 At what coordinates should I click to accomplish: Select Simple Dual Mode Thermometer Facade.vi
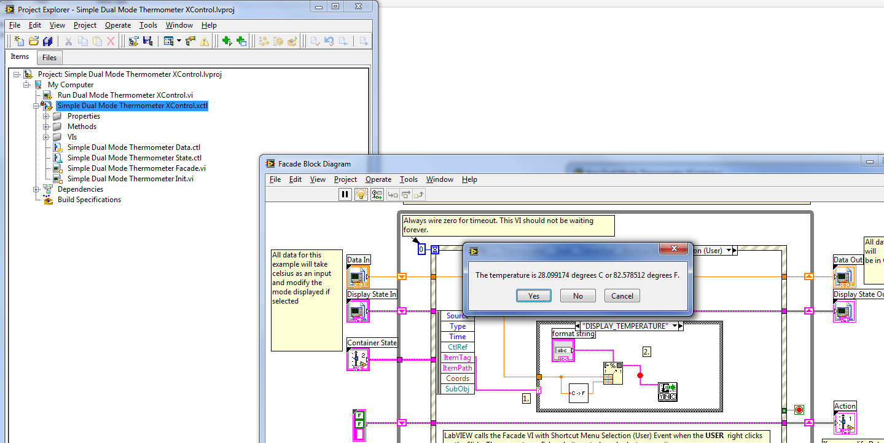136,168
